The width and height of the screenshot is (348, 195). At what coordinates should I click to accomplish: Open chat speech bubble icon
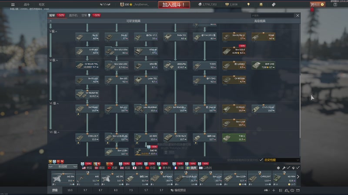click(292, 190)
